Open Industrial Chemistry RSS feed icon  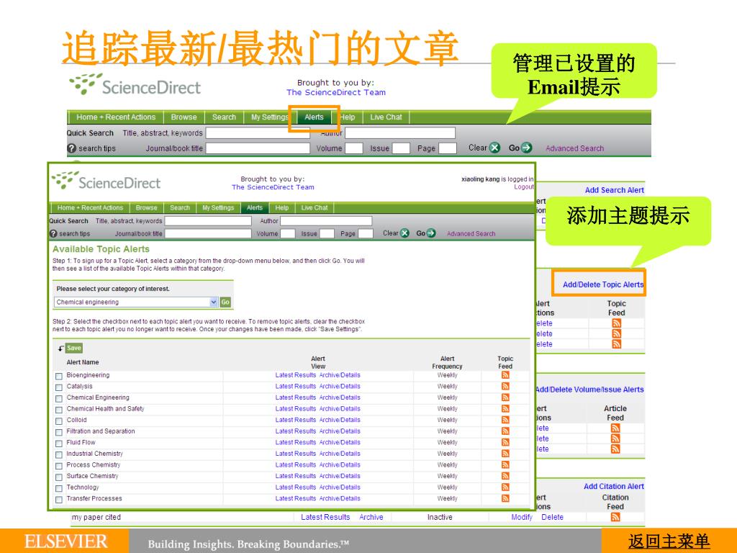(505, 454)
